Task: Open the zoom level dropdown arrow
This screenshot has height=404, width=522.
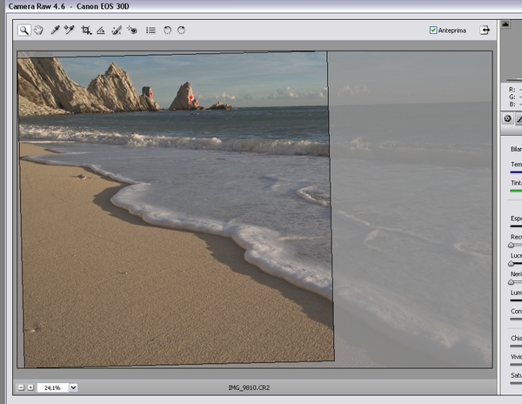Action: click(x=73, y=387)
